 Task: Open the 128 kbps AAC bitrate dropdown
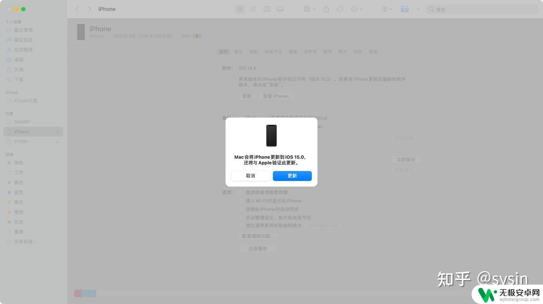tap(326, 225)
